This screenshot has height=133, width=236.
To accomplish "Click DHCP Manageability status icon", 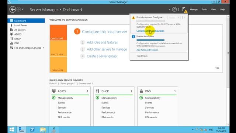I will tap(97, 98).
